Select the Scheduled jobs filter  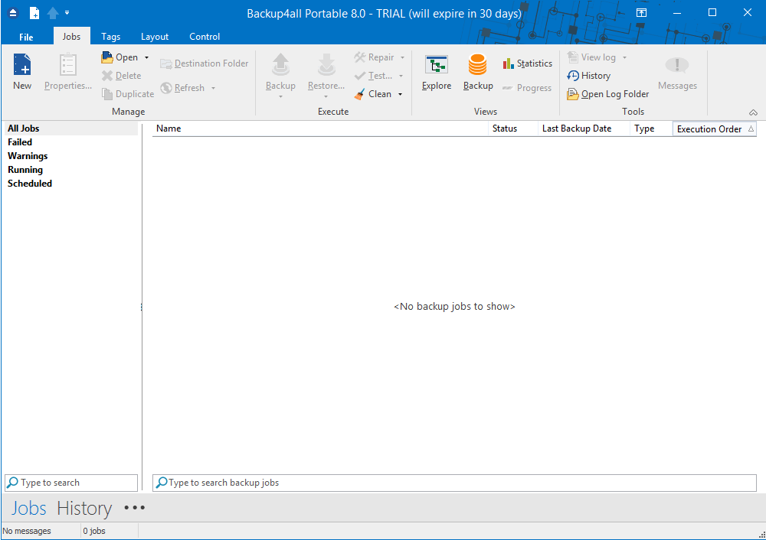click(30, 184)
